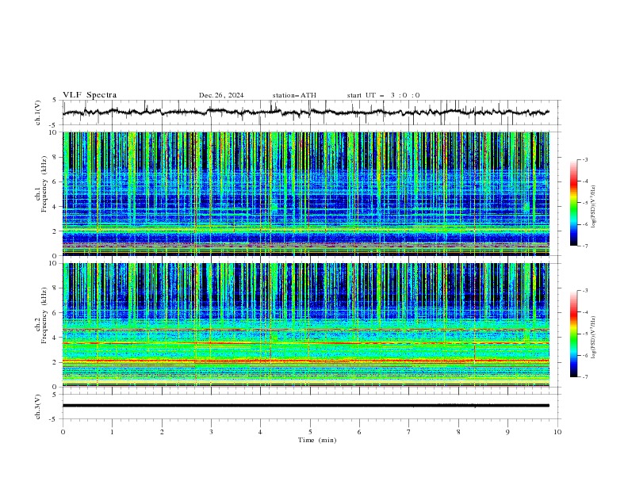Screen dimensions: 628x485
Task: Click the "8" kHz tick on ch.2 frequency axis
Action: pyautogui.click(x=56, y=288)
